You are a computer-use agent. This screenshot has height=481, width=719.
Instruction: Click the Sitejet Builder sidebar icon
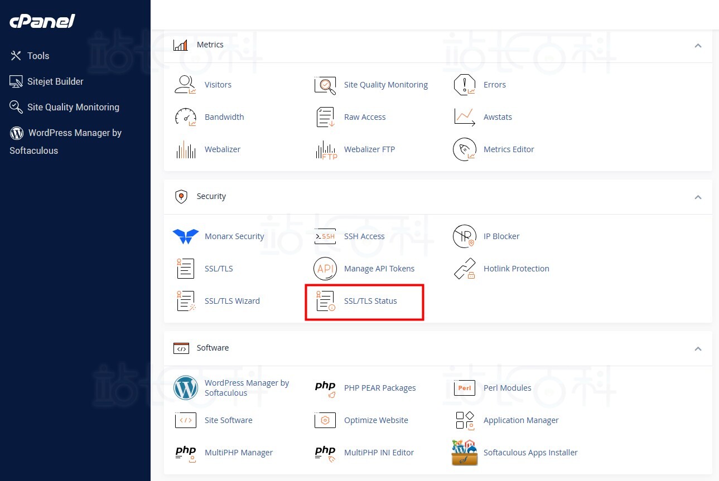pos(16,81)
